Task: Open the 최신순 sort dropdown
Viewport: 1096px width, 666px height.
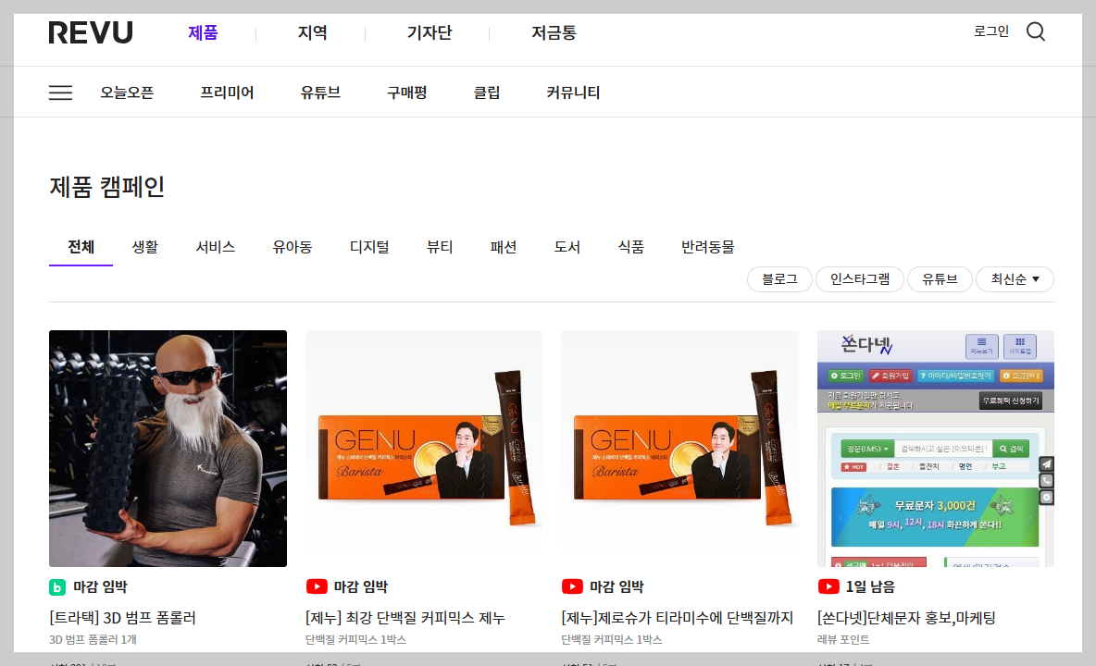Action: pyautogui.click(x=1015, y=278)
